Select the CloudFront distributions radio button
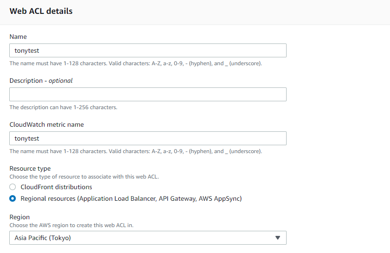This screenshot has width=390, height=253. pyautogui.click(x=13, y=187)
